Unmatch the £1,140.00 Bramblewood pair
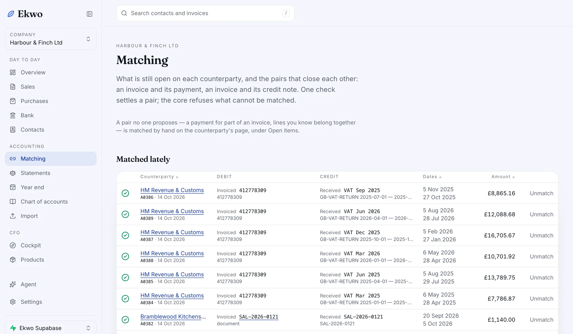The width and height of the screenshot is (573, 334). 541,320
